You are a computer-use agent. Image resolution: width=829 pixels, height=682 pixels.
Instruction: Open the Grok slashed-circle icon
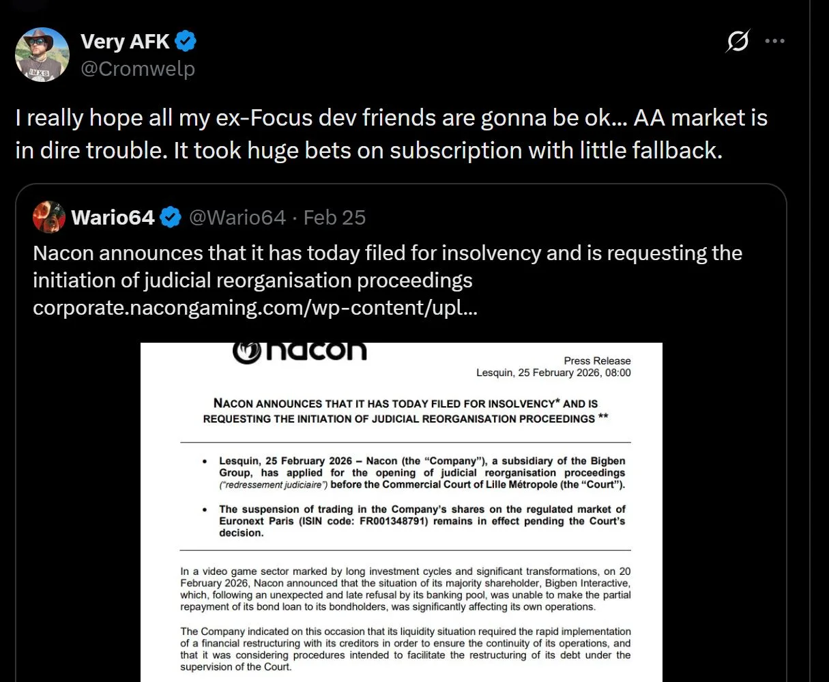pyautogui.click(x=737, y=42)
